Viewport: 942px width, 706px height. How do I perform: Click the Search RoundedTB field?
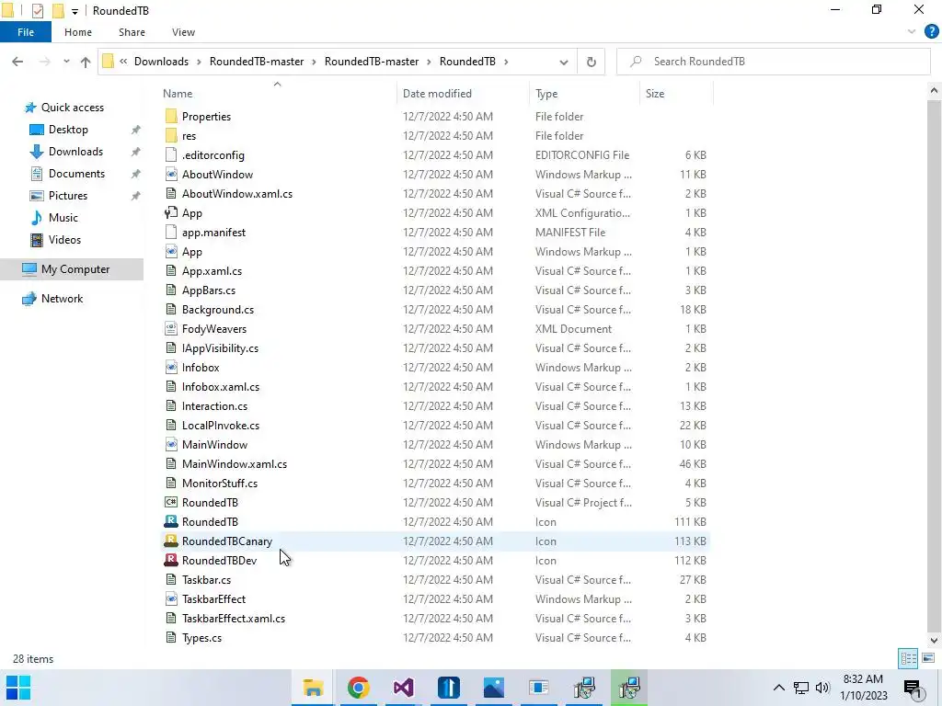[774, 62]
